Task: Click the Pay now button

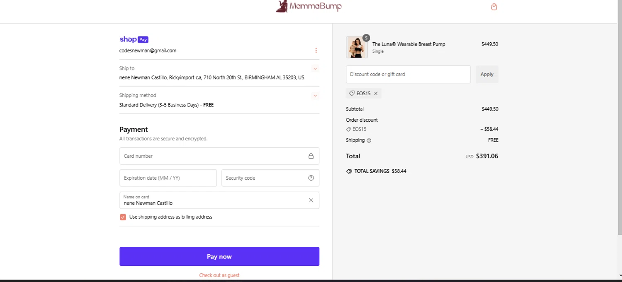Action: pos(219,256)
